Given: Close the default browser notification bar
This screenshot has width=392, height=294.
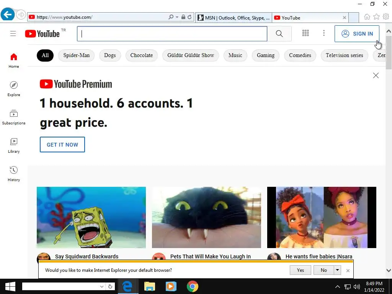Looking at the screenshot, I should [348, 271].
